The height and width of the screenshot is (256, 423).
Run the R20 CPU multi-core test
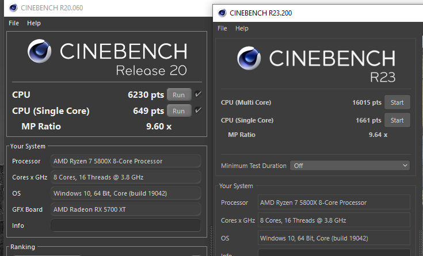tap(179, 95)
